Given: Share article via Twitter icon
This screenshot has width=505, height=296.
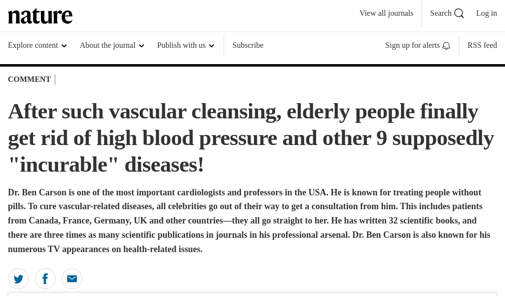Looking at the screenshot, I should (x=18, y=279).
